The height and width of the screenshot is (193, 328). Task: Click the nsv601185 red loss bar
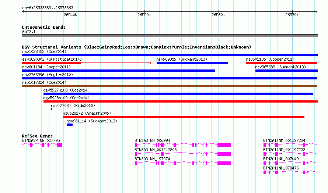(x=282, y=63)
